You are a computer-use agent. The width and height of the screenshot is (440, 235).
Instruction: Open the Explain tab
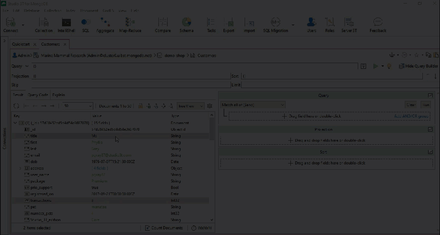59,95
